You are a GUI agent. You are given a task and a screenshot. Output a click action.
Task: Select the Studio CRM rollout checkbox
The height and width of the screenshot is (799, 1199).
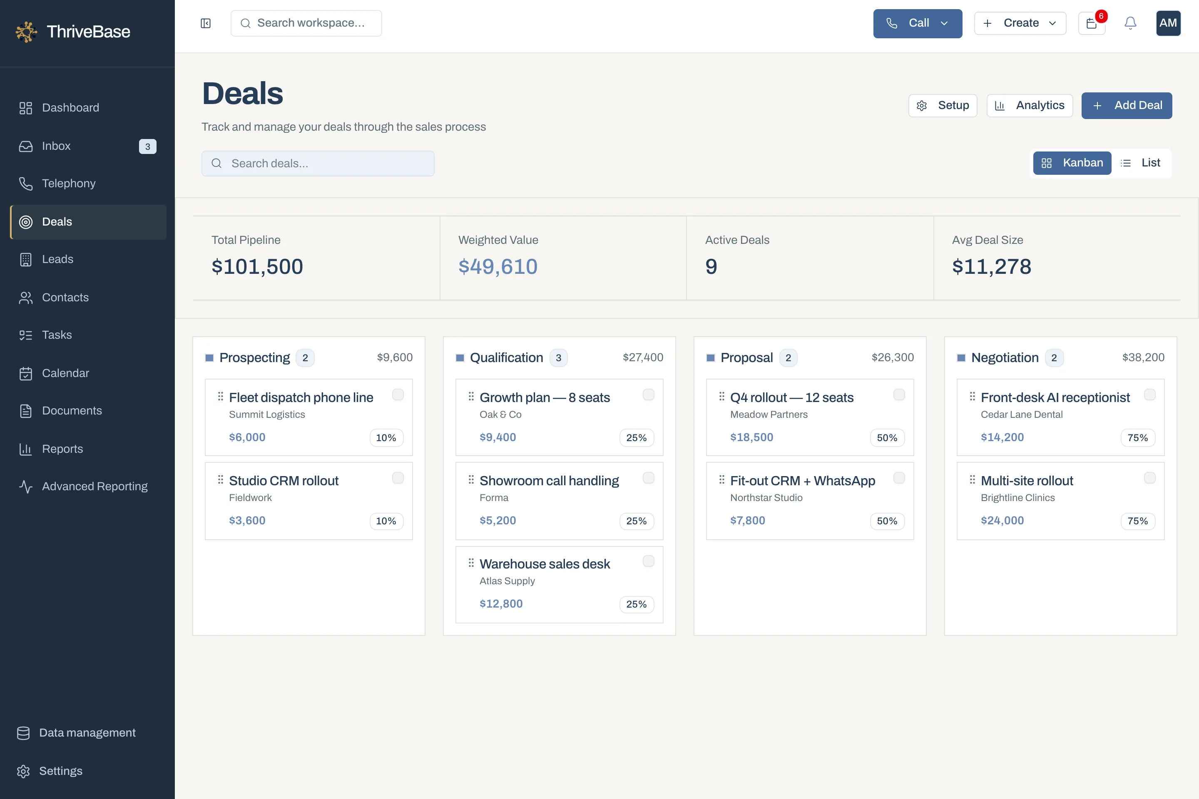point(398,477)
